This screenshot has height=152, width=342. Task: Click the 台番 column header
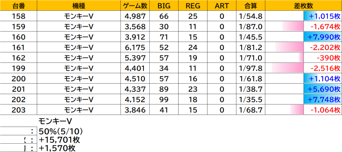pyautogui.click(x=18, y=6)
